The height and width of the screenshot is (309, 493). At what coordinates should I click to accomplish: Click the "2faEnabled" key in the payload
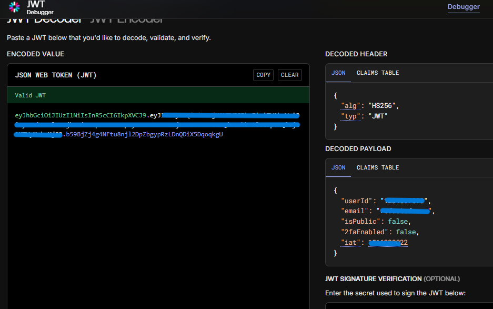(x=365, y=232)
